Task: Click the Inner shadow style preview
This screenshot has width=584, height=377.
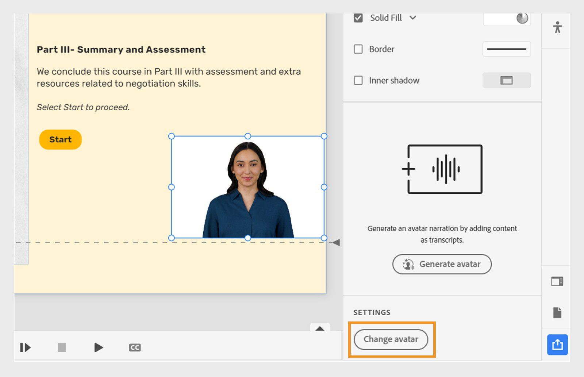Action: point(506,80)
